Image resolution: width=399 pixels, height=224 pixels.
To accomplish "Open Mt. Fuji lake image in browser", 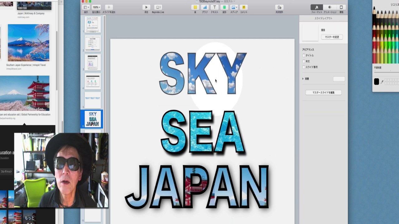I will 28,43.
